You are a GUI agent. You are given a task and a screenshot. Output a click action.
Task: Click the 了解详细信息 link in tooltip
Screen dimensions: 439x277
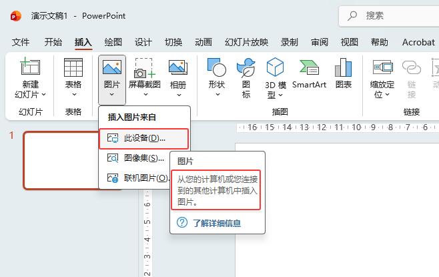(217, 223)
